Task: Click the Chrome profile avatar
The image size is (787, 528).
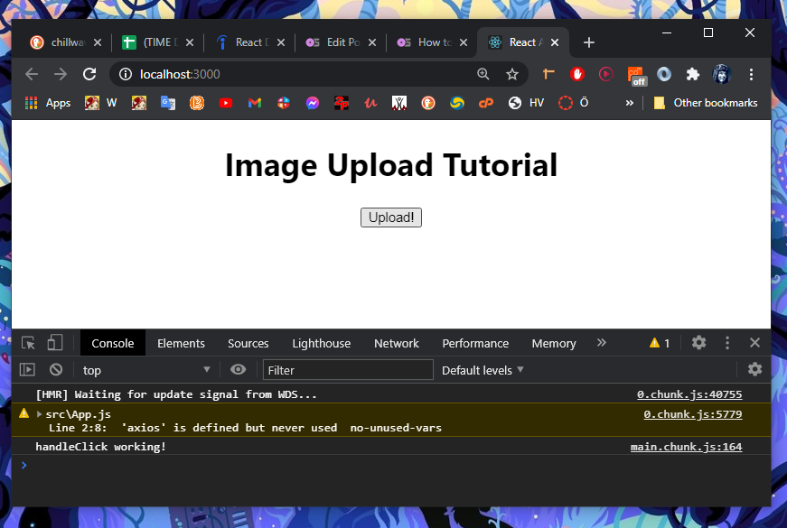Action: coord(721,74)
